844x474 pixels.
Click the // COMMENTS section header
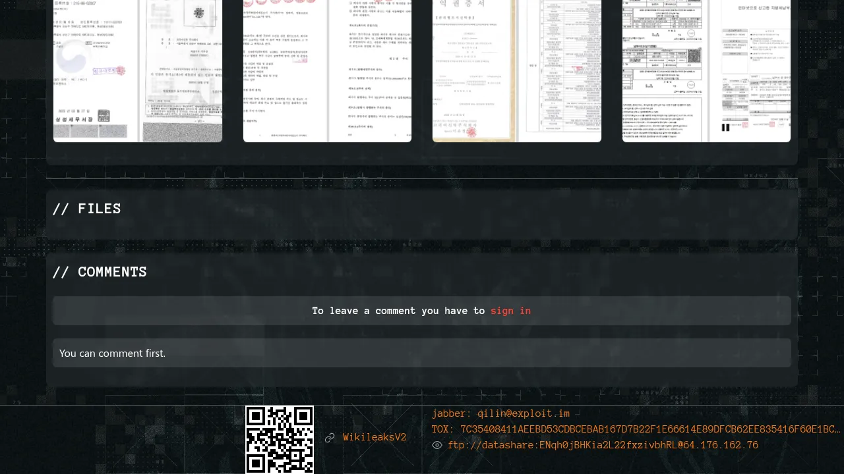pos(100,273)
